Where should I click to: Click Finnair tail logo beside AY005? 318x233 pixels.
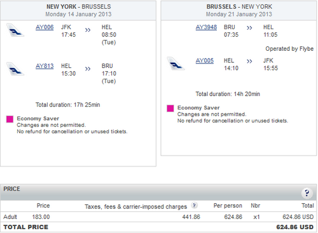(x=176, y=63)
